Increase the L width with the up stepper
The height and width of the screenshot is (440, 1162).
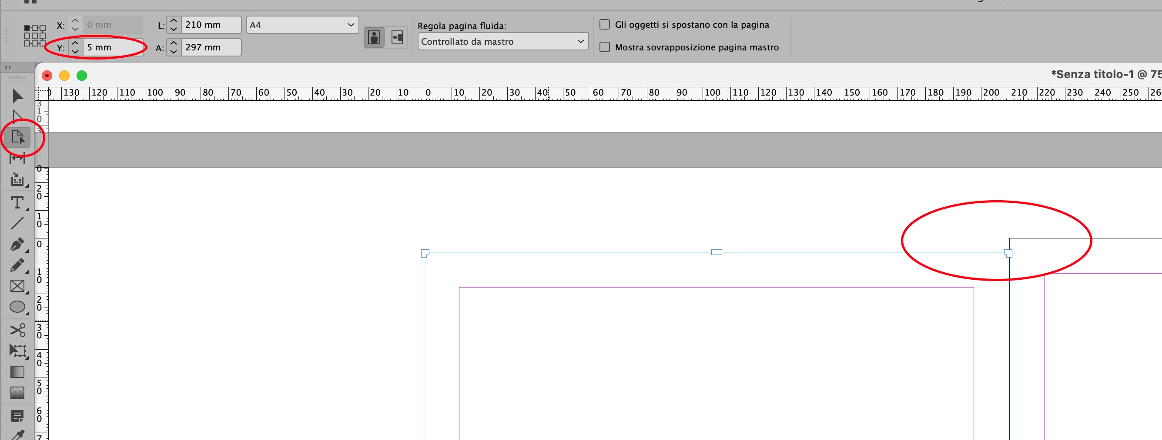174,21
